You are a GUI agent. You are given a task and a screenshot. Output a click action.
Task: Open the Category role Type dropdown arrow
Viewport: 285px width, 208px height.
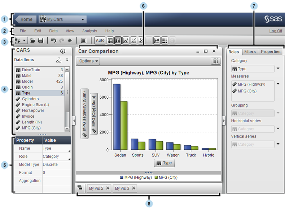tap(278, 68)
